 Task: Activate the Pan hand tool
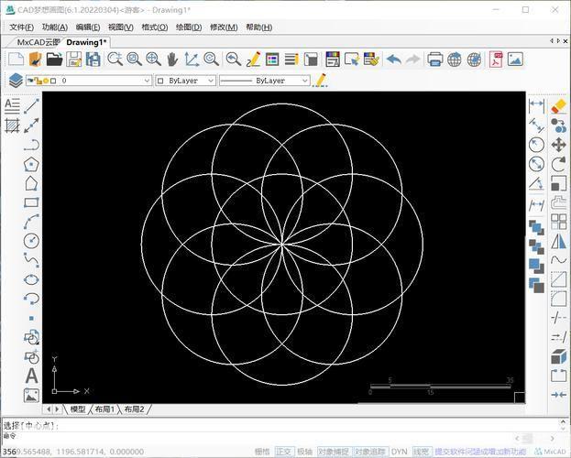point(172,60)
